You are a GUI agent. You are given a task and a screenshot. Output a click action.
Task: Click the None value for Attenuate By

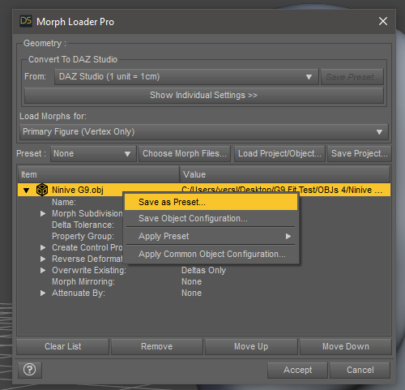(191, 293)
